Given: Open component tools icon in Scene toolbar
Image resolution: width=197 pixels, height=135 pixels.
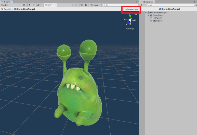Looking at the screenshot, I should [x=82, y=5].
